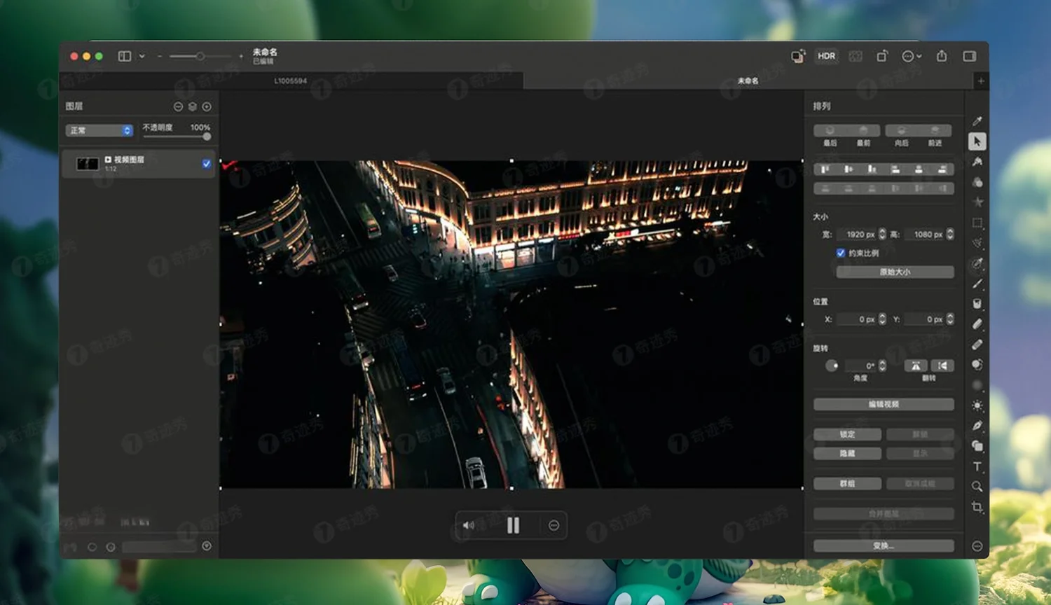Toggle the 约束比例 constrain proportions checkbox

click(841, 253)
